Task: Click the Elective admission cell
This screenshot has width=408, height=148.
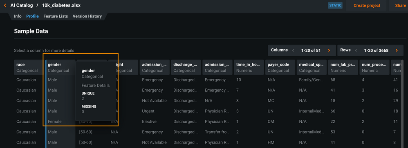Action: coord(149,121)
